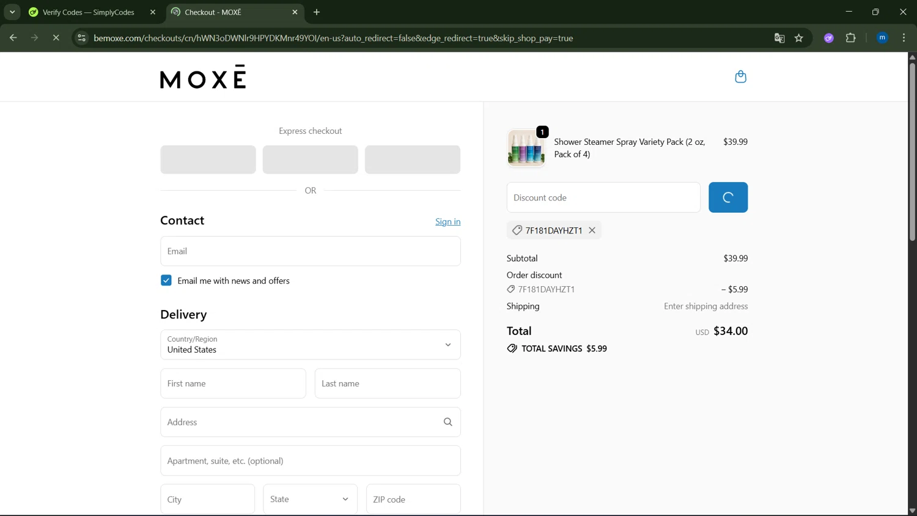Focus the Last name field
Screen dimensions: 917x516
coord(388,383)
